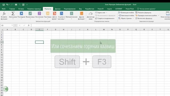Screen dimensions: 170x96
Task: Open the Undo history dropdown arrow
Action: (x=9, y=5)
